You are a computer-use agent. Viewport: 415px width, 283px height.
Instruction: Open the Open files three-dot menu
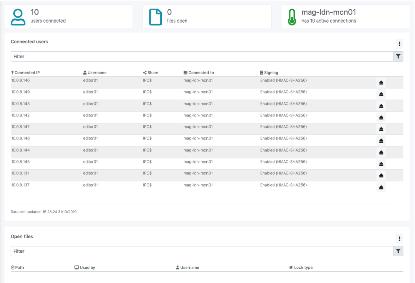click(400, 239)
